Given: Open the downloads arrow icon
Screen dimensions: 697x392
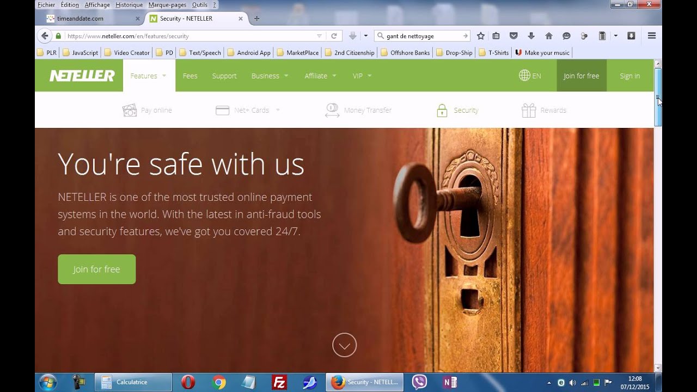Looking at the screenshot, I should coord(531,36).
